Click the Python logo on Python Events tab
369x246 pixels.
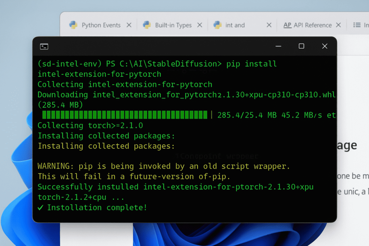(x=74, y=25)
